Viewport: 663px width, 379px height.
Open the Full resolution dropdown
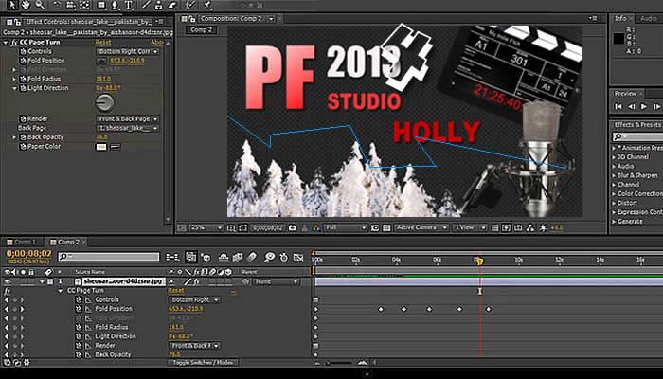(346, 227)
